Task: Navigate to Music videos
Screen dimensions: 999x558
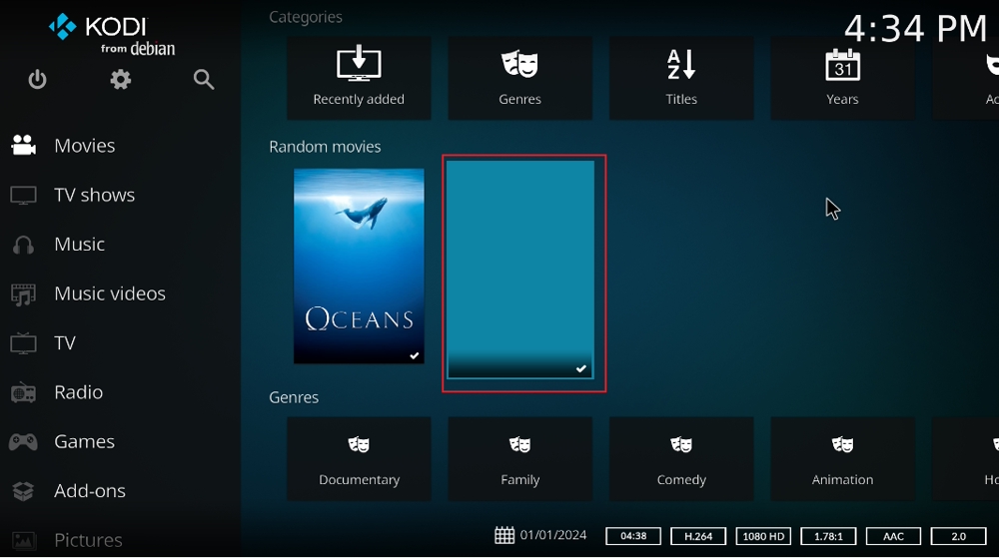Action: pyautogui.click(x=110, y=293)
